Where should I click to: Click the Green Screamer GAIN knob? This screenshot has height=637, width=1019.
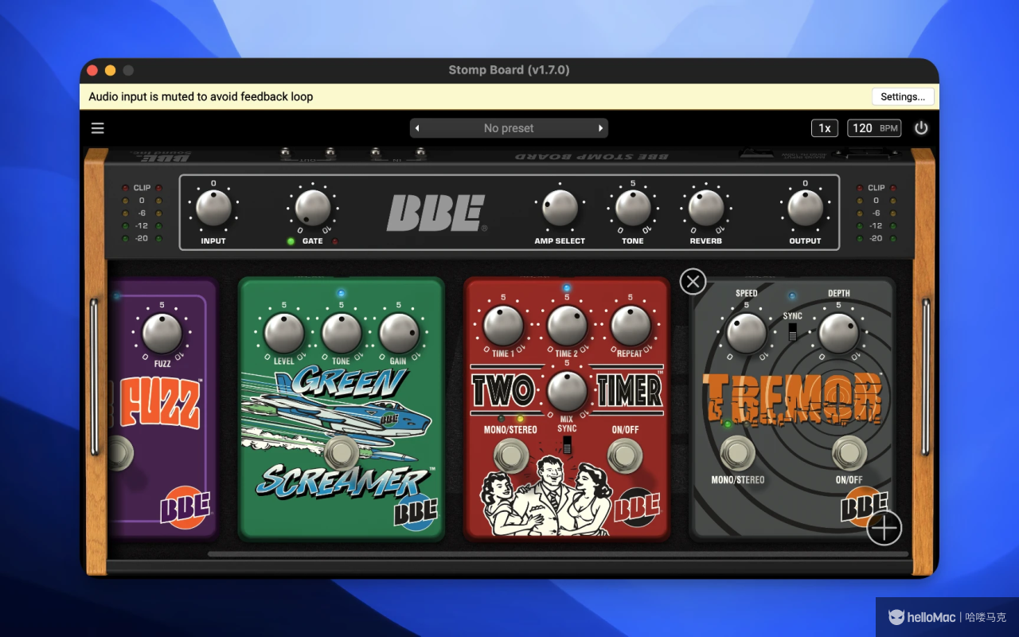click(399, 333)
